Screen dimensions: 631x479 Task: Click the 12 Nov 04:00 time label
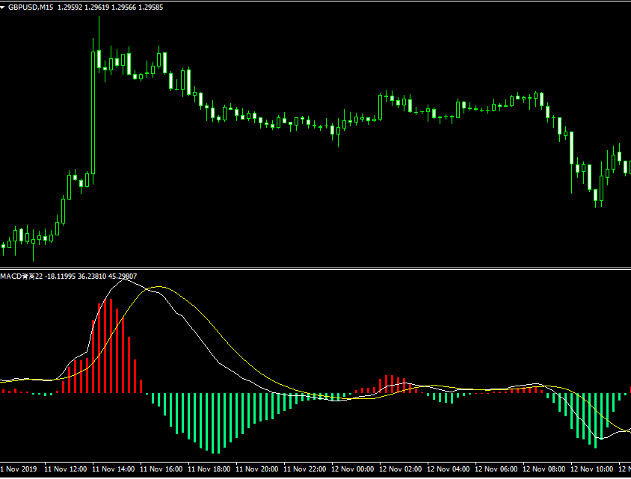coord(449,469)
